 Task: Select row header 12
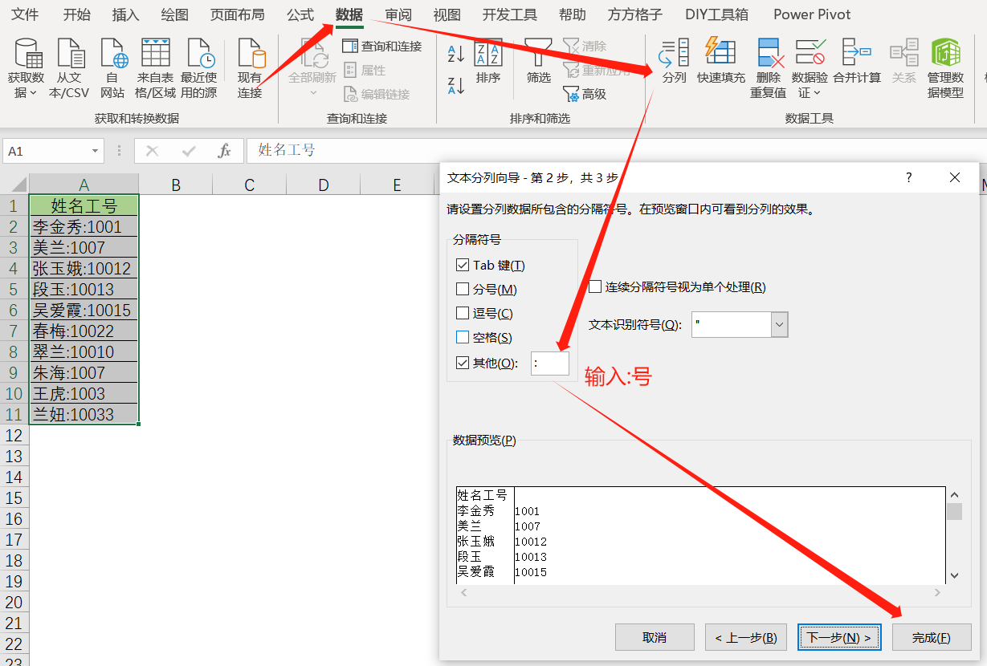(14, 435)
